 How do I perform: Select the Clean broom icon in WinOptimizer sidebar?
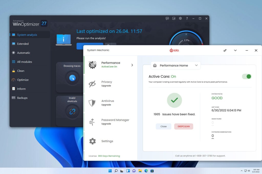click(14, 71)
